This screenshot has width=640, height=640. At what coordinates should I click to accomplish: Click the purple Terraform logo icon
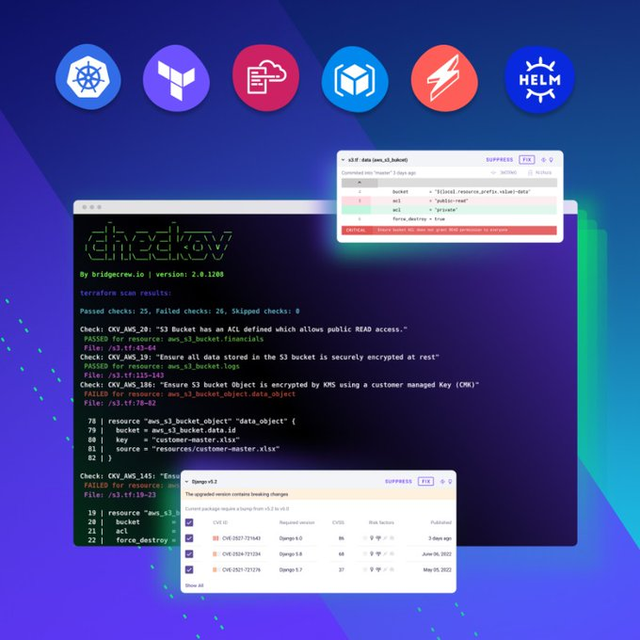tap(176, 78)
